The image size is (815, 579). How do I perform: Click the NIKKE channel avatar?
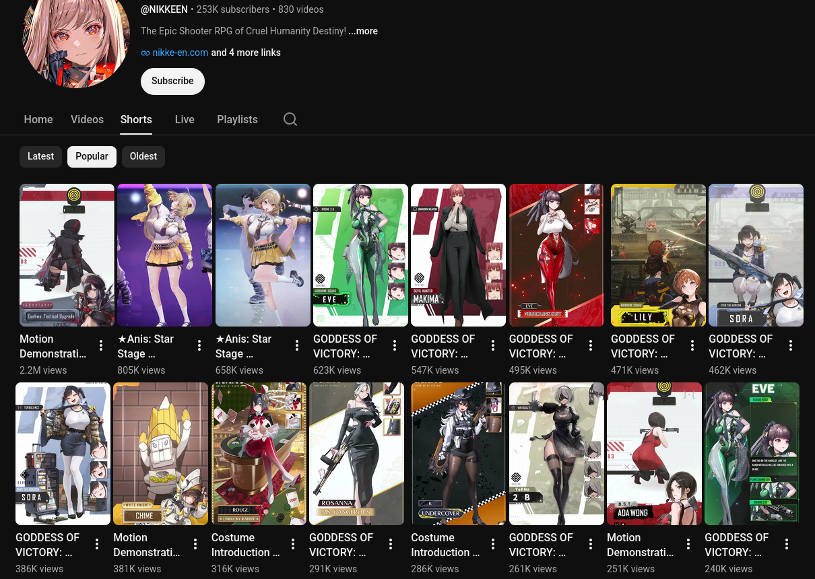pos(75,37)
